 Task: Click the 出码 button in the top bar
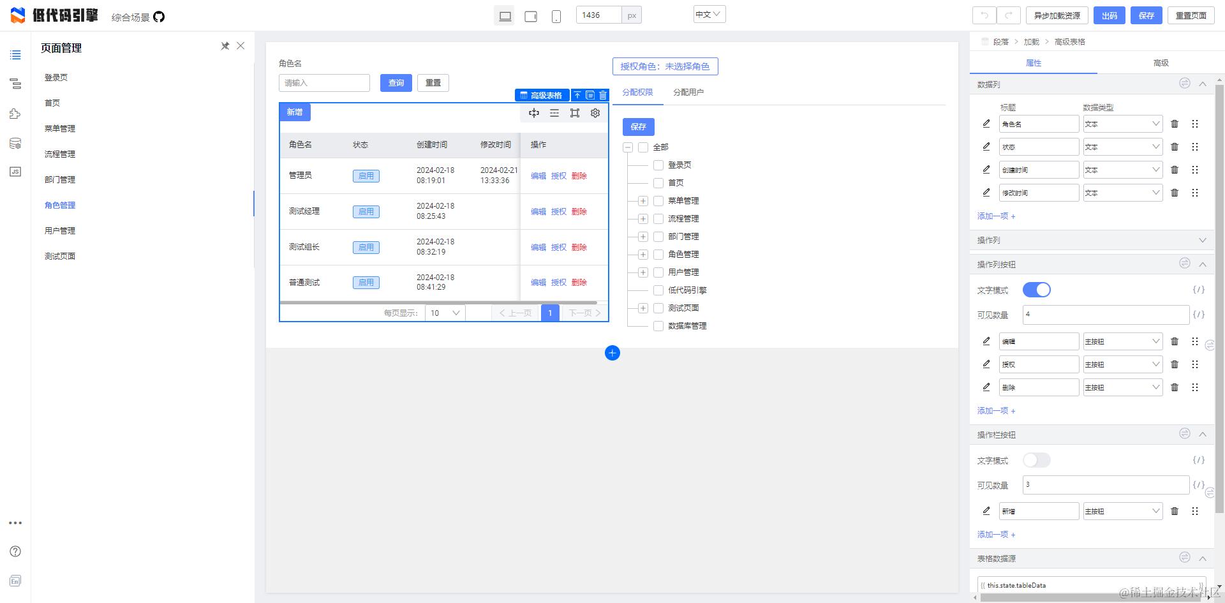tap(1110, 15)
